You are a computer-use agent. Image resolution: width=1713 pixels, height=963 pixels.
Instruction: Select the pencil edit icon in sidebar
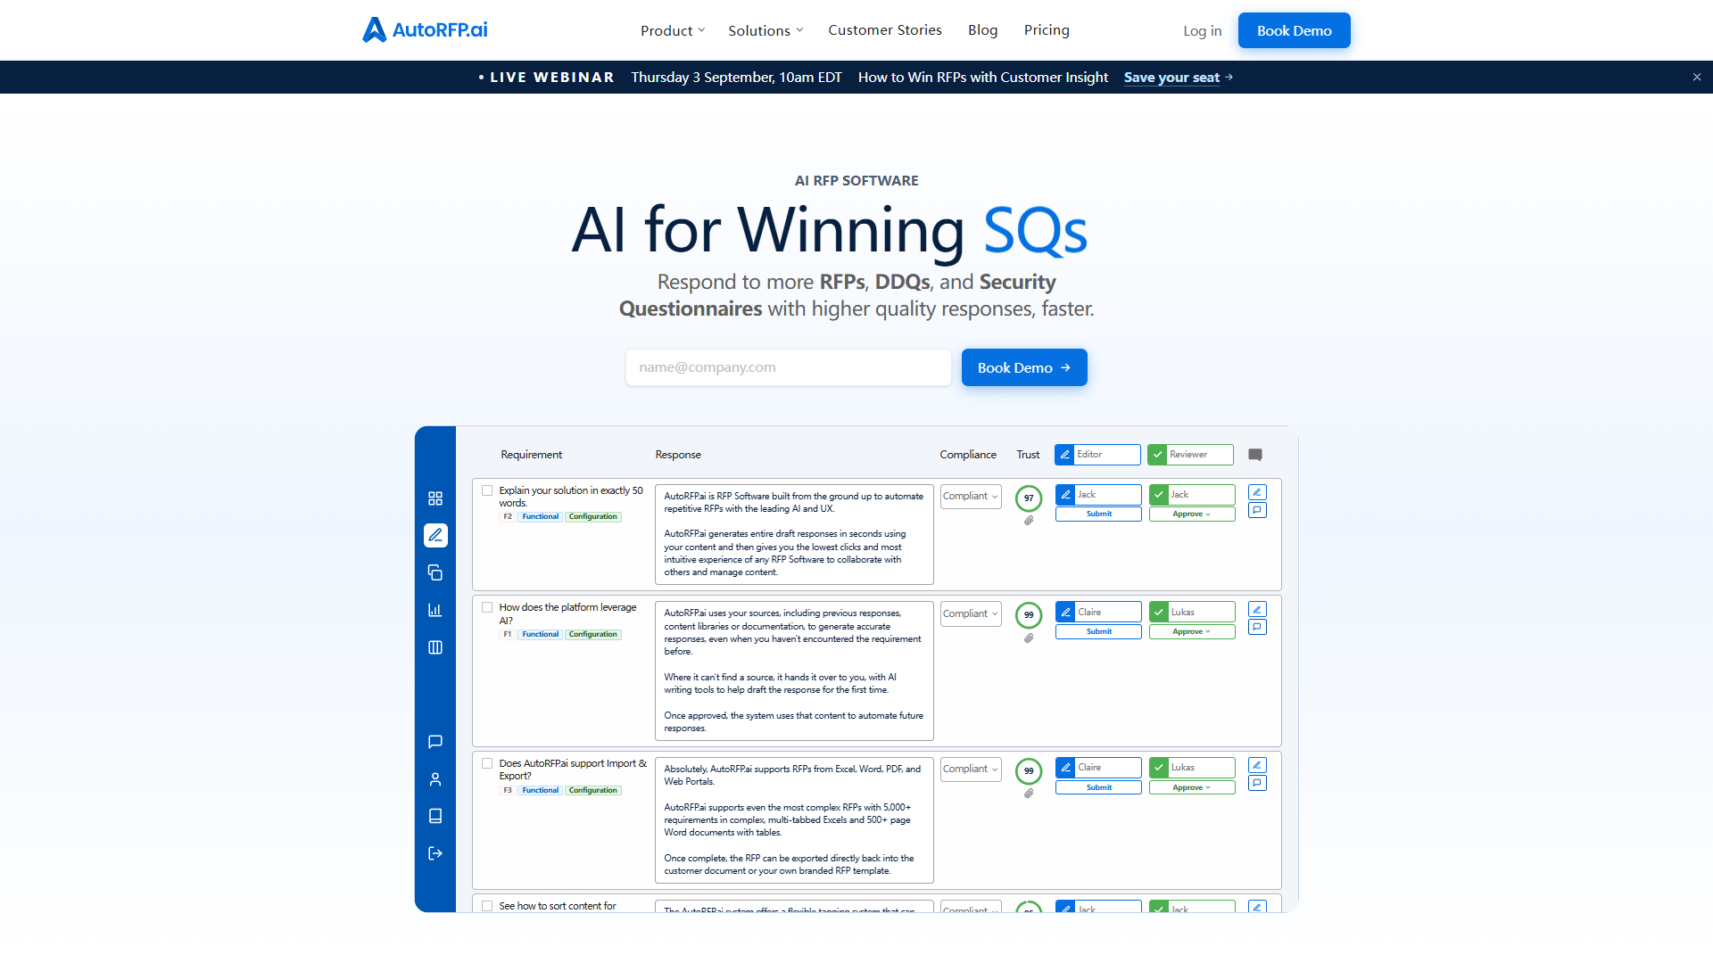(x=435, y=535)
